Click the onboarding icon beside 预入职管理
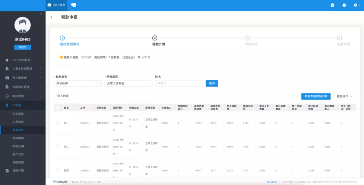This screenshot has height=185, width=364. [7, 78]
